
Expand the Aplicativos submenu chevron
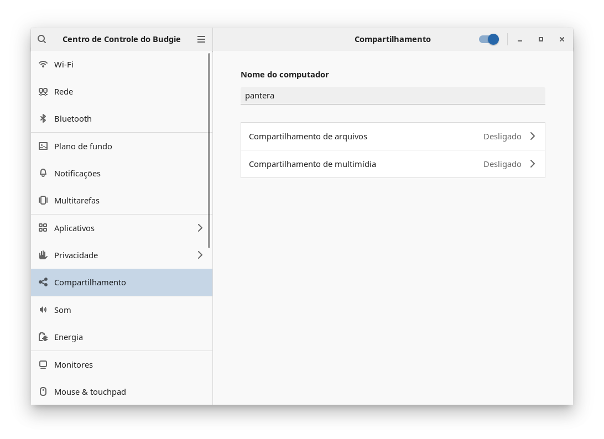tap(200, 228)
